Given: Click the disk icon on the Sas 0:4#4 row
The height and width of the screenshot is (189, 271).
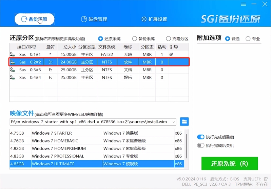Looking at the screenshot, I should pos(12,78).
